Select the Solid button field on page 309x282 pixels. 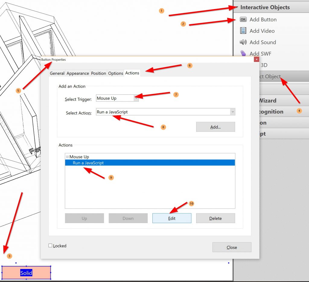pyautogui.click(x=26, y=273)
